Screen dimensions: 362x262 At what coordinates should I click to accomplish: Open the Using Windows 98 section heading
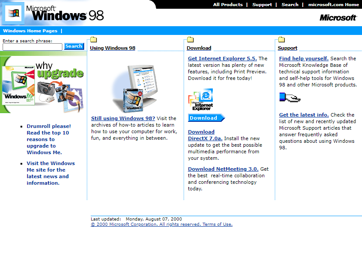(113, 48)
